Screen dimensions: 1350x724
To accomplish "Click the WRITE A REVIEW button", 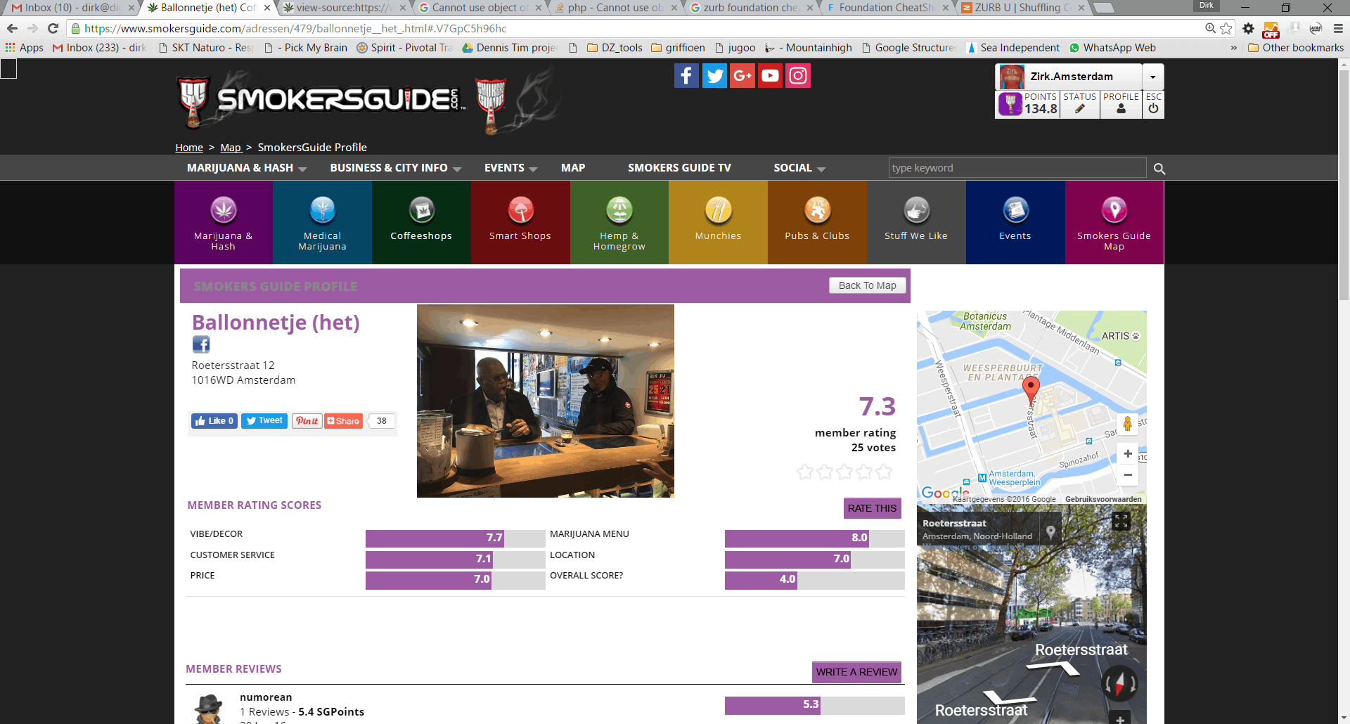I will coord(856,672).
